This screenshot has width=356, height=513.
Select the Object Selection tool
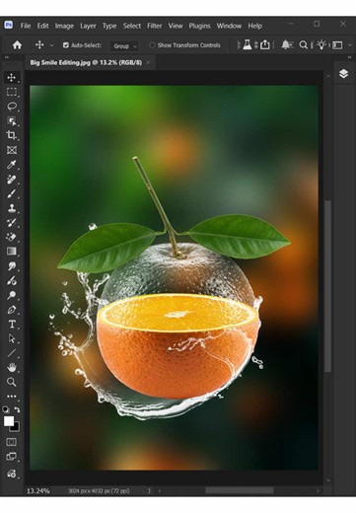coord(12,121)
